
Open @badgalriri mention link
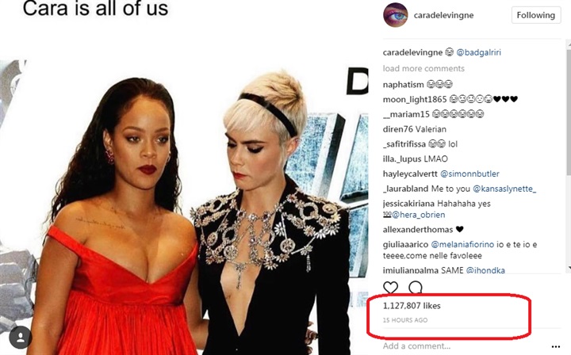(x=478, y=52)
